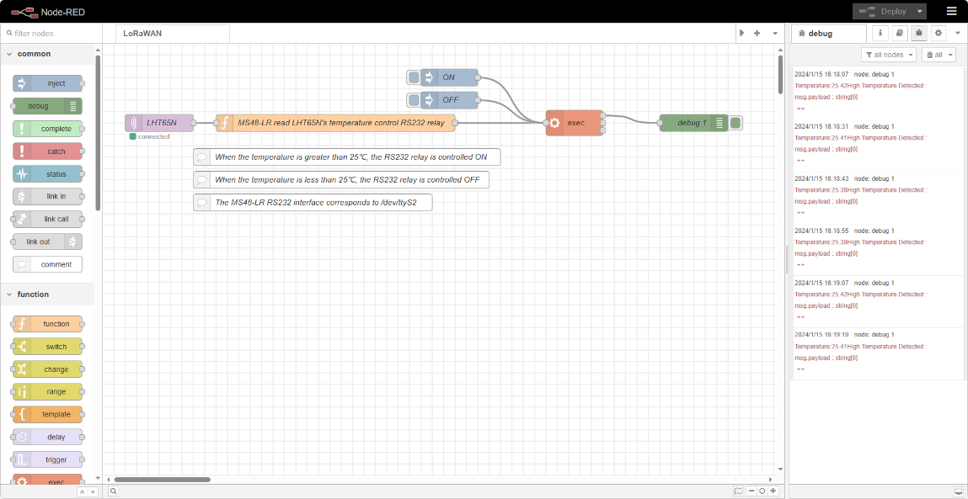The width and height of the screenshot is (968, 499).
Task: Select the comment node in the palette
Action: click(47, 264)
